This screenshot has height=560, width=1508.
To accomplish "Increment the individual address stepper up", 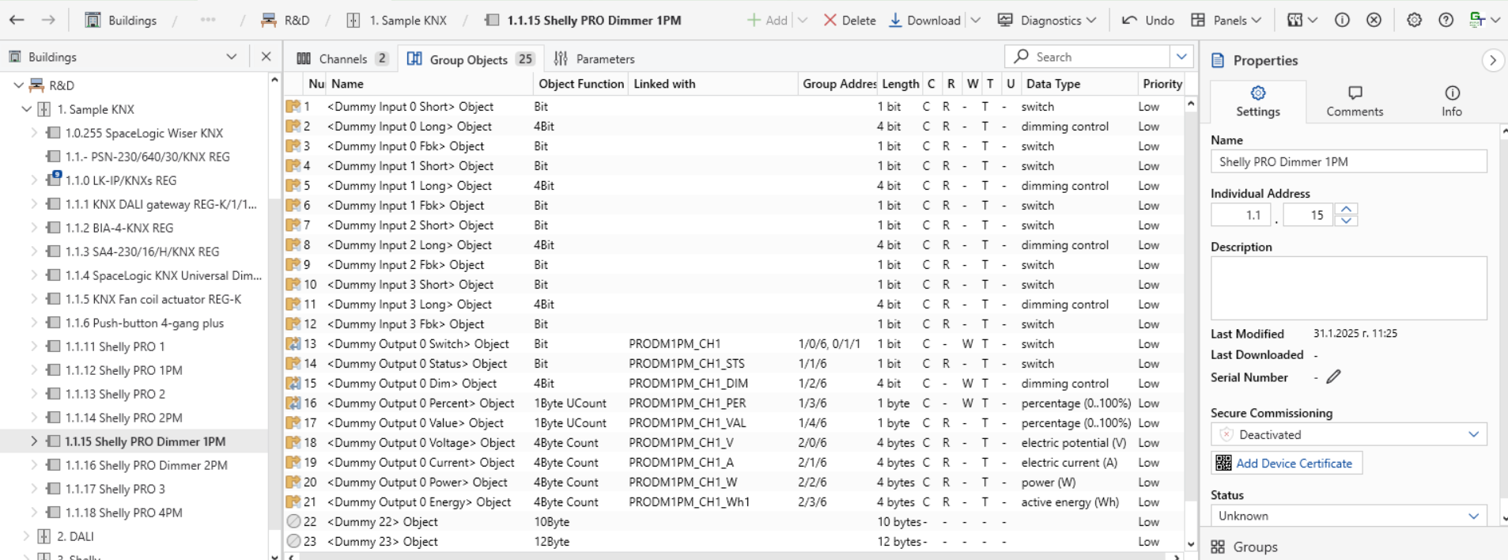I will coord(1346,209).
